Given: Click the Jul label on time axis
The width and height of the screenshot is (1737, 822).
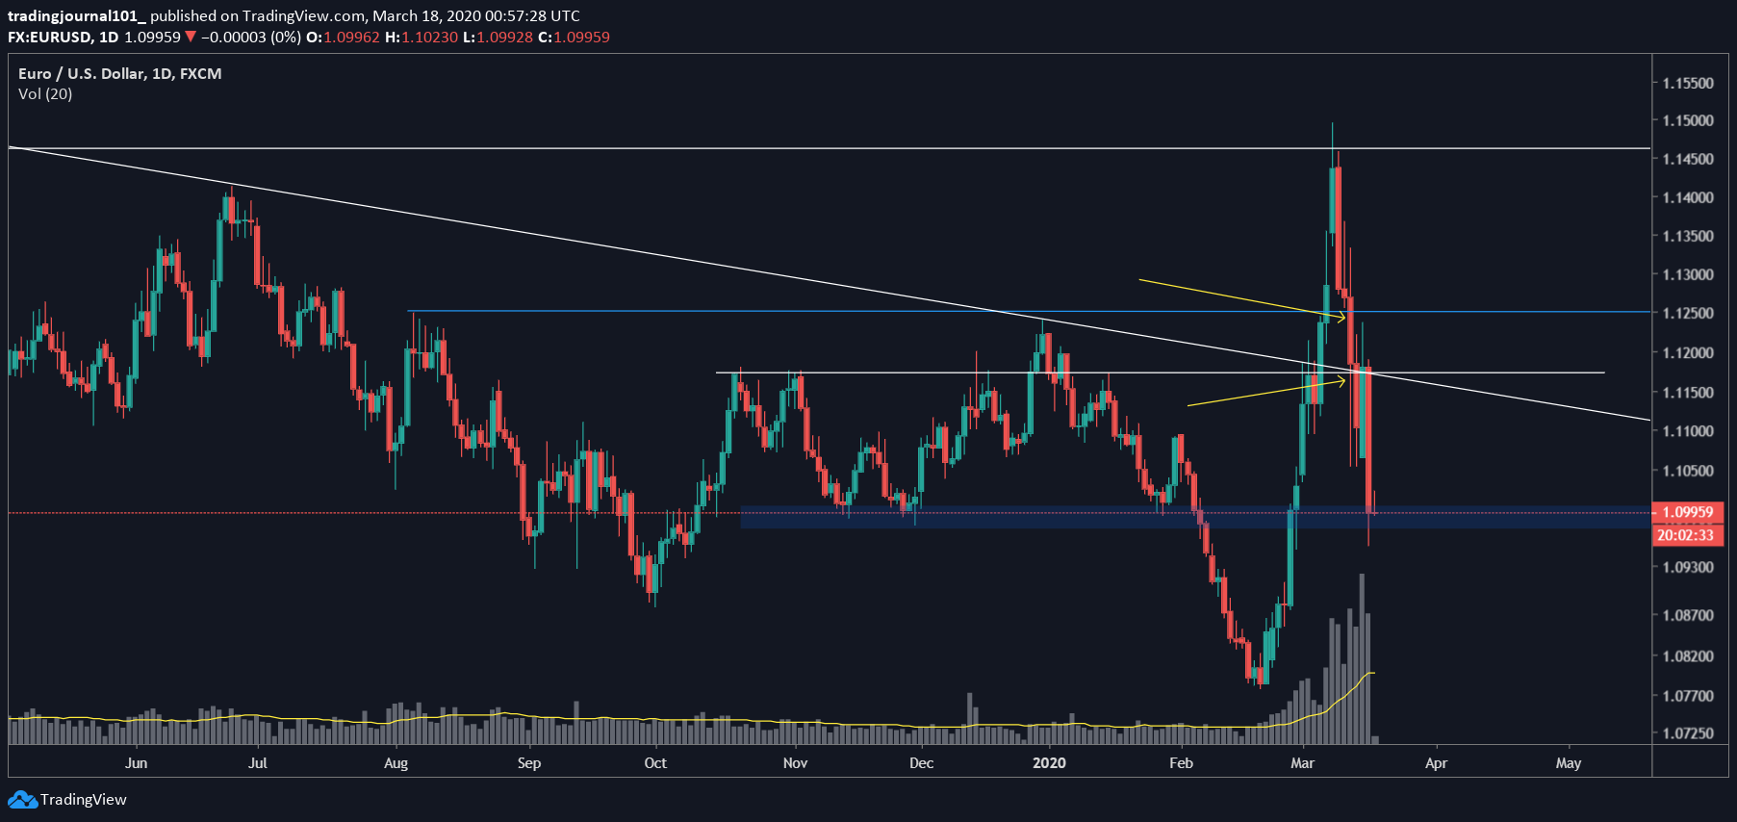Looking at the screenshot, I should pos(258,762).
